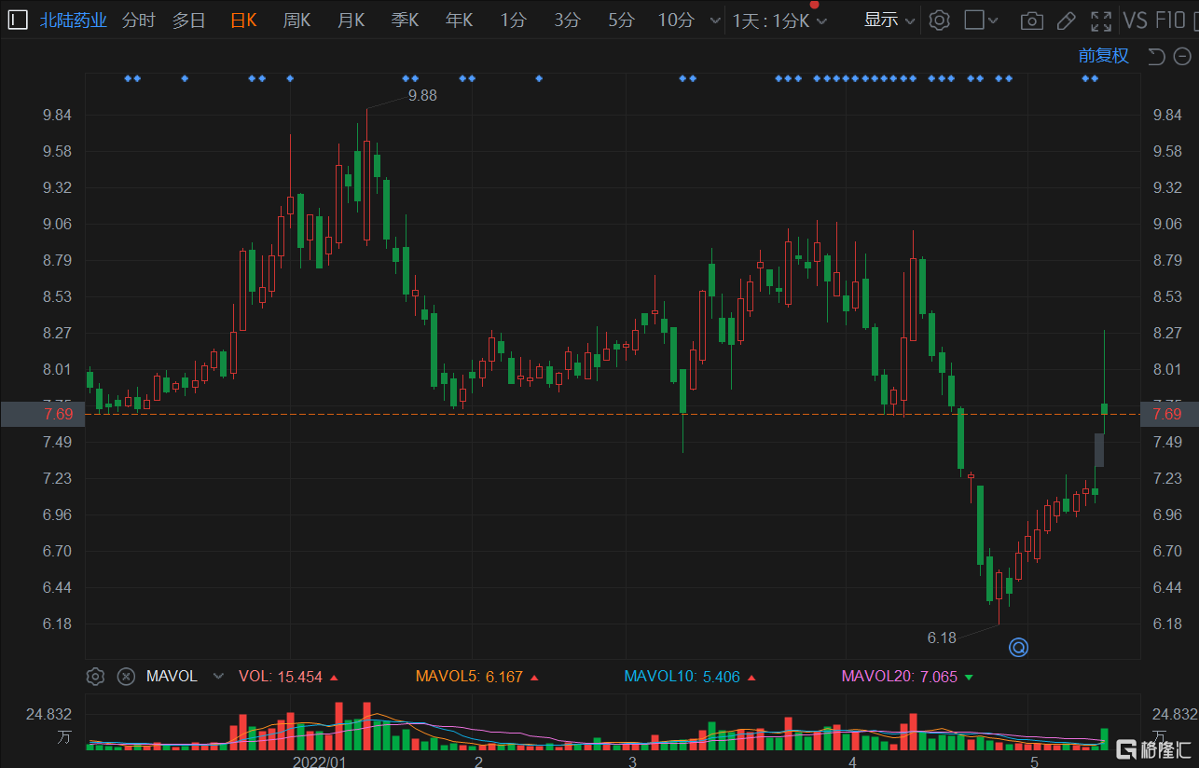This screenshot has width=1199, height=768.
Task: Switch to the 多日 chart tab
Action: pyautogui.click(x=189, y=20)
